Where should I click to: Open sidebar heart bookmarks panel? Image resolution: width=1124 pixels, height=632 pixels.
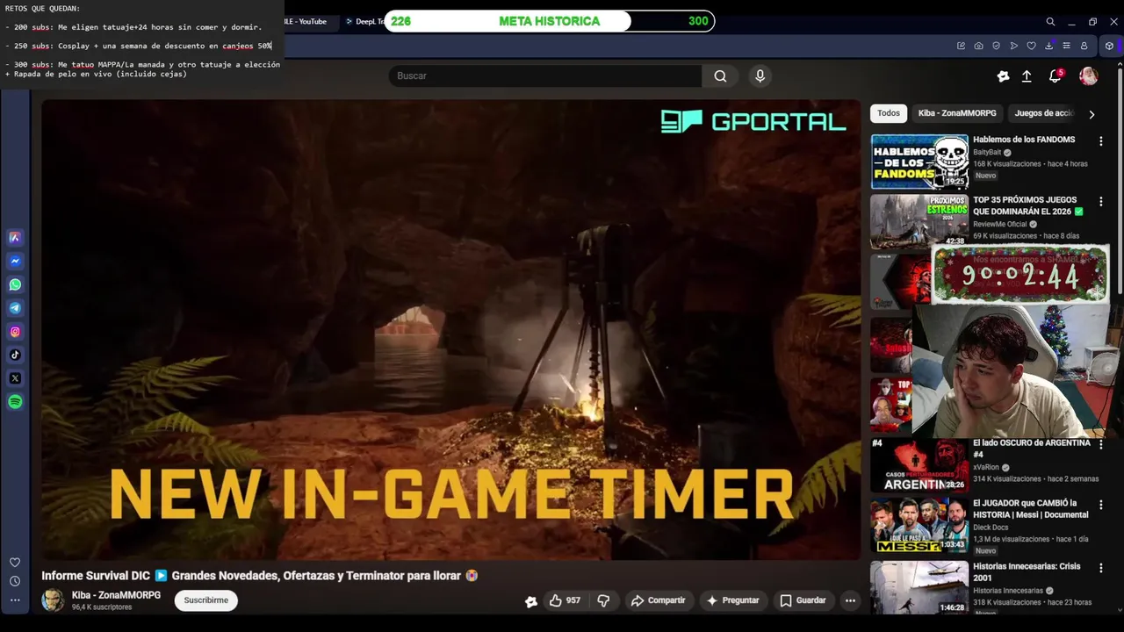click(15, 563)
